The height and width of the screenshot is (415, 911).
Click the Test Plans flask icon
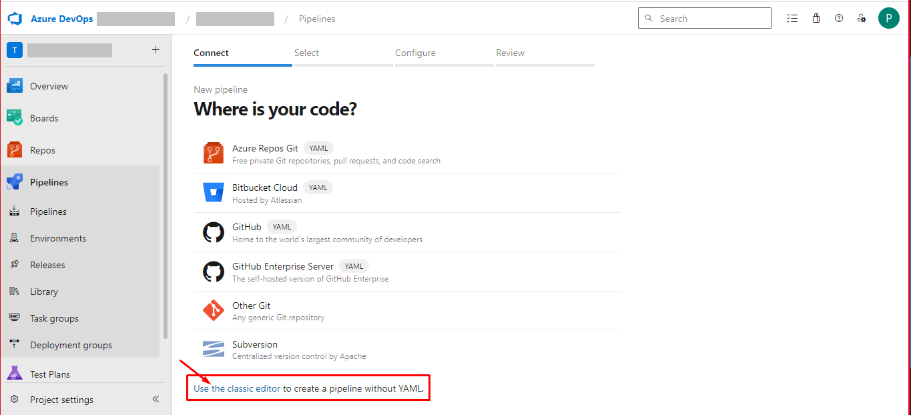[x=15, y=374]
